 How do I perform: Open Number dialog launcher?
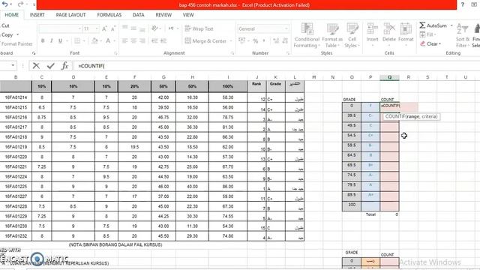[288, 53]
